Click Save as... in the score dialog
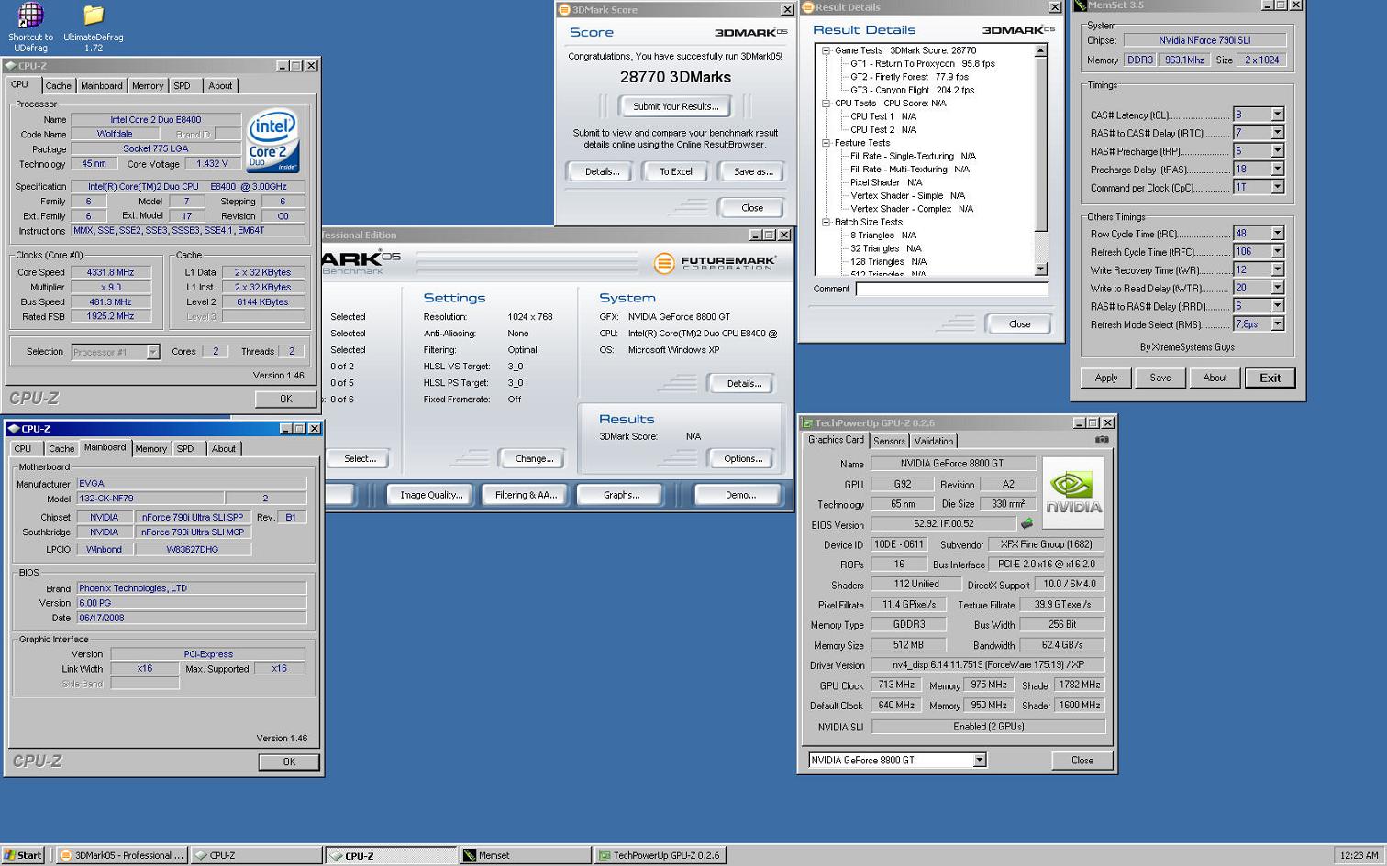1387x866 pixels. click(x=753, y=171)
